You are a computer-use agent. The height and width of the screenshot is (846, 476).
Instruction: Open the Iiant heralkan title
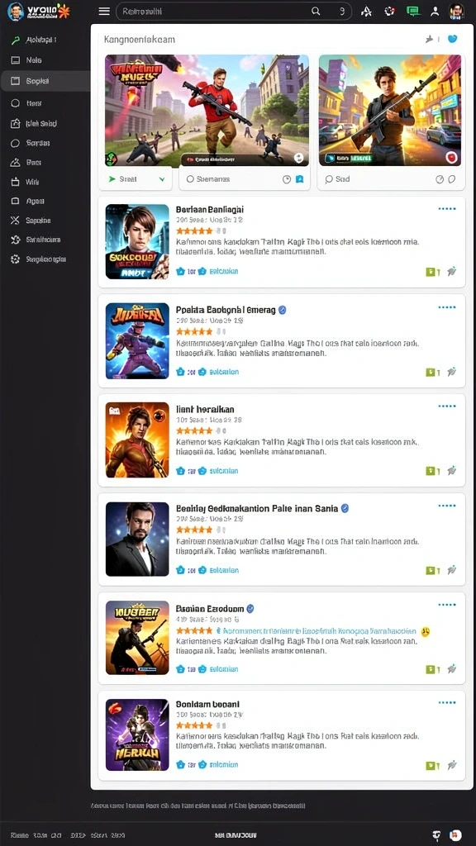point(205,410)
